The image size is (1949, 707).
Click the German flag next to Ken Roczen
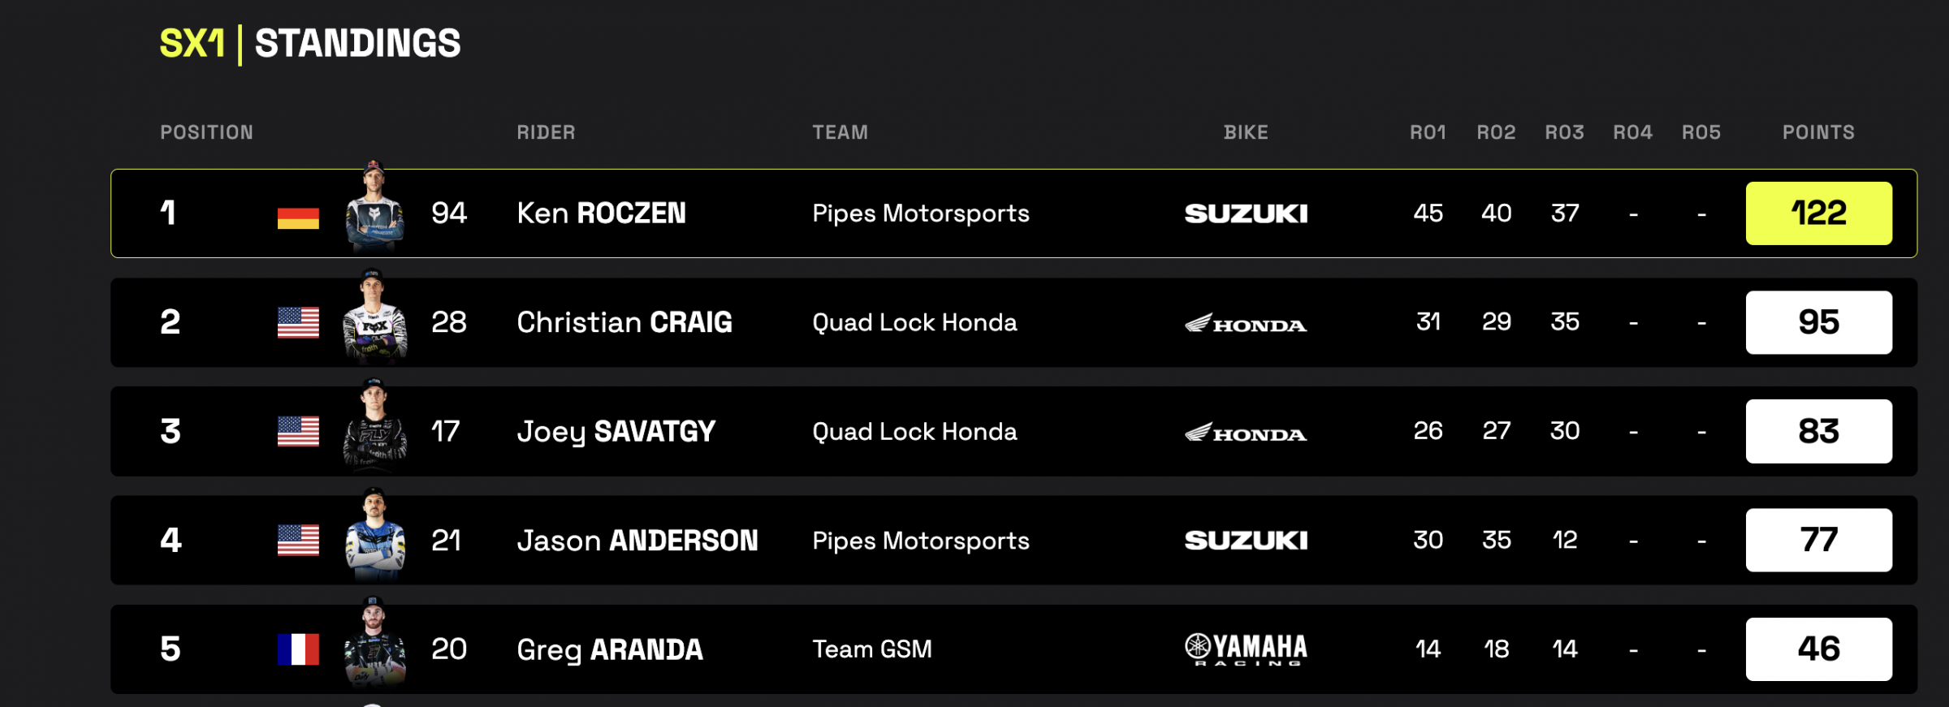click(x=300, y=213)
